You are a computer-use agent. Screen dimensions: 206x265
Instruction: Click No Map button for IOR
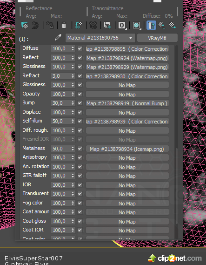(x=127, y=185)
